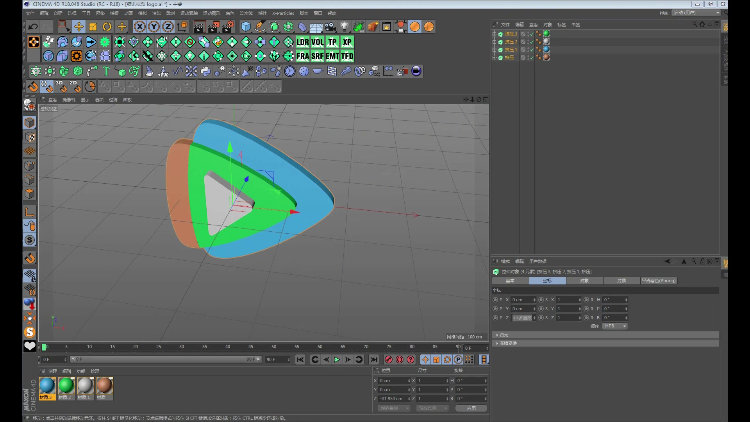The image size is (750, 422).
Task: Toggle Z axis lock button
Action: click(168, 27)
